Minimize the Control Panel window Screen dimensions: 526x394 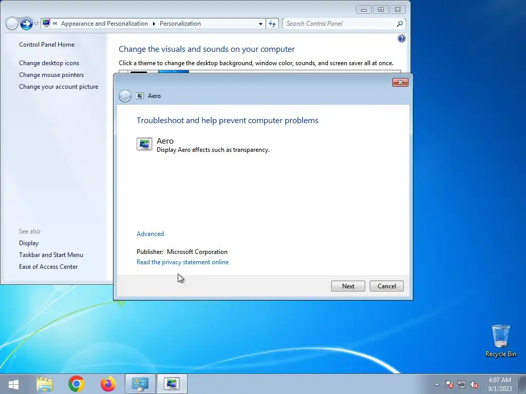click(364, 9)
